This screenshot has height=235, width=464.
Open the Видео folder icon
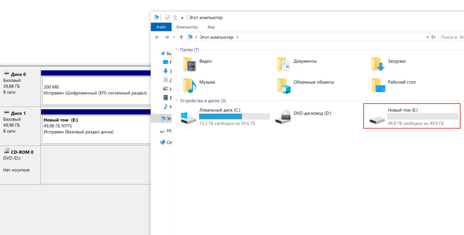click(x=190, y=64)
